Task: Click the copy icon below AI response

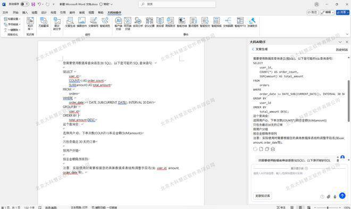Action: pyautogui.click(x=267, y=149)
